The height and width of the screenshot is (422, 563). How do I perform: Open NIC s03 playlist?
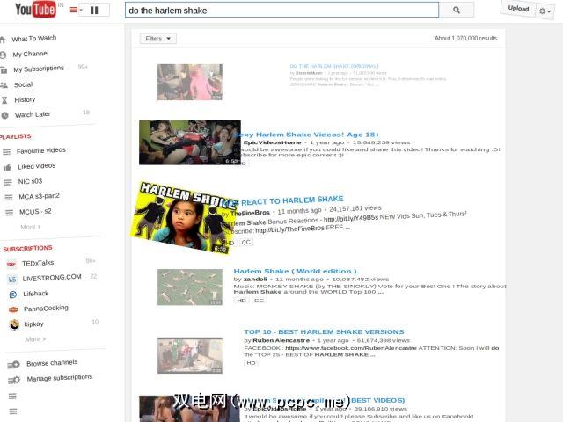coord(30,181)
